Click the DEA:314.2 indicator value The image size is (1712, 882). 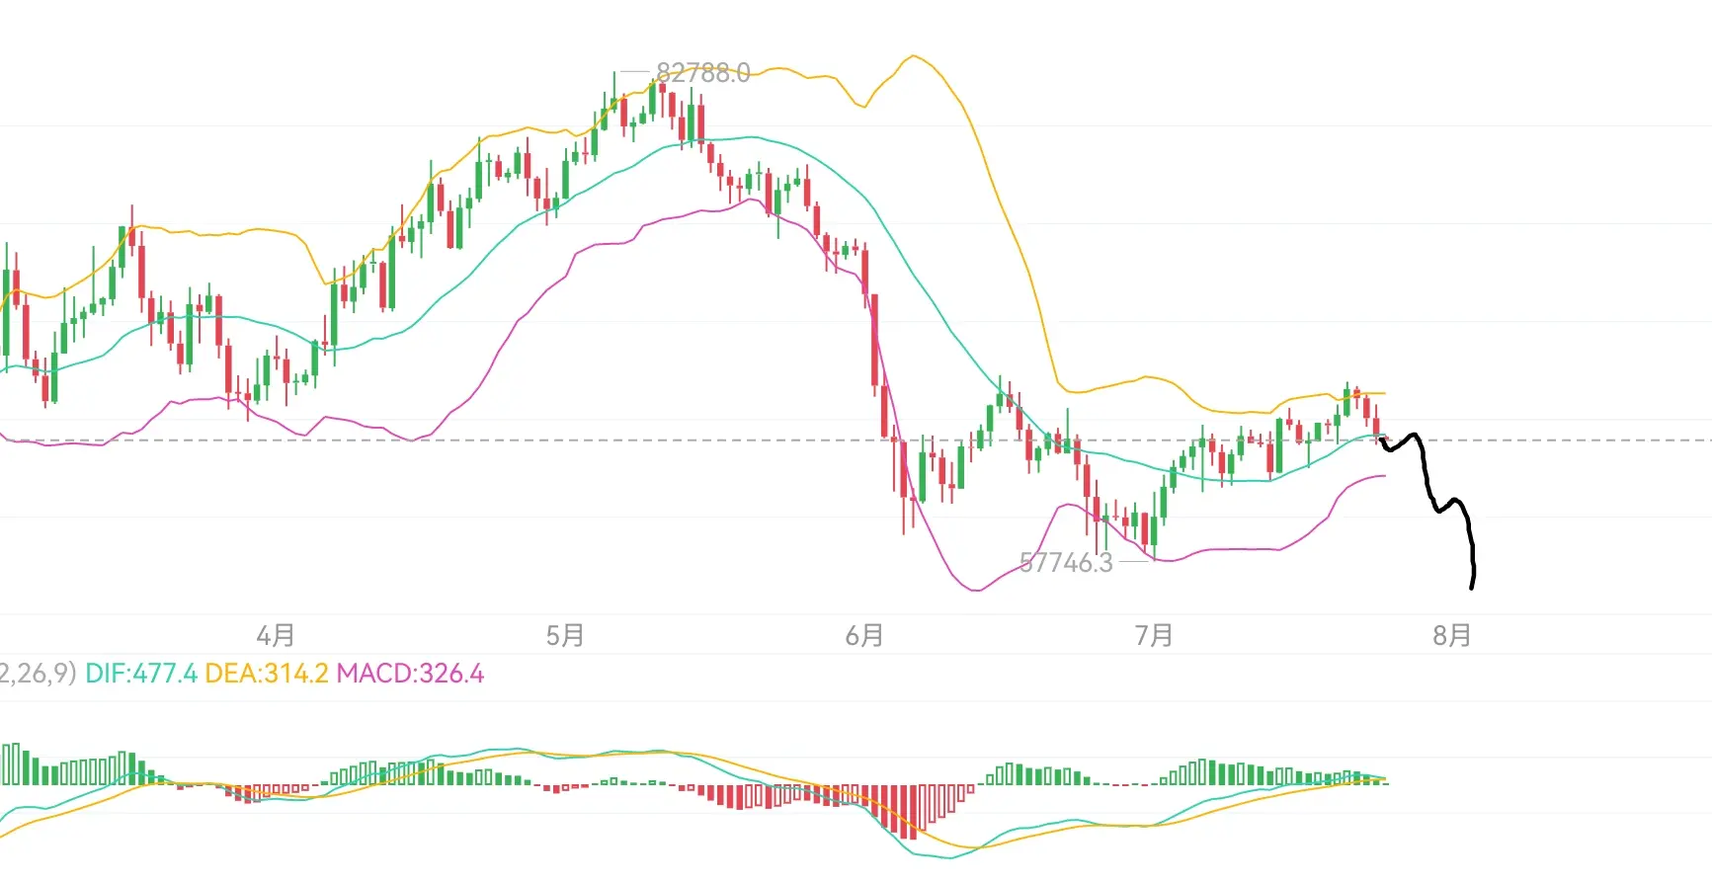point(267,674)
